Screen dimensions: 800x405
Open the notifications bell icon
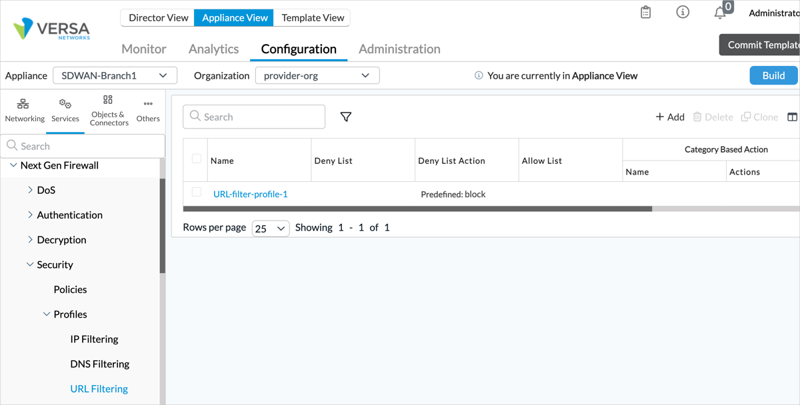720,13
